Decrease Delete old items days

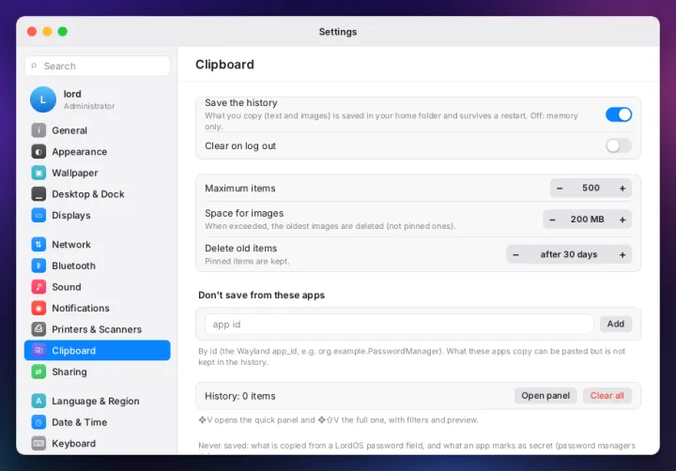(x=515, y=254)
